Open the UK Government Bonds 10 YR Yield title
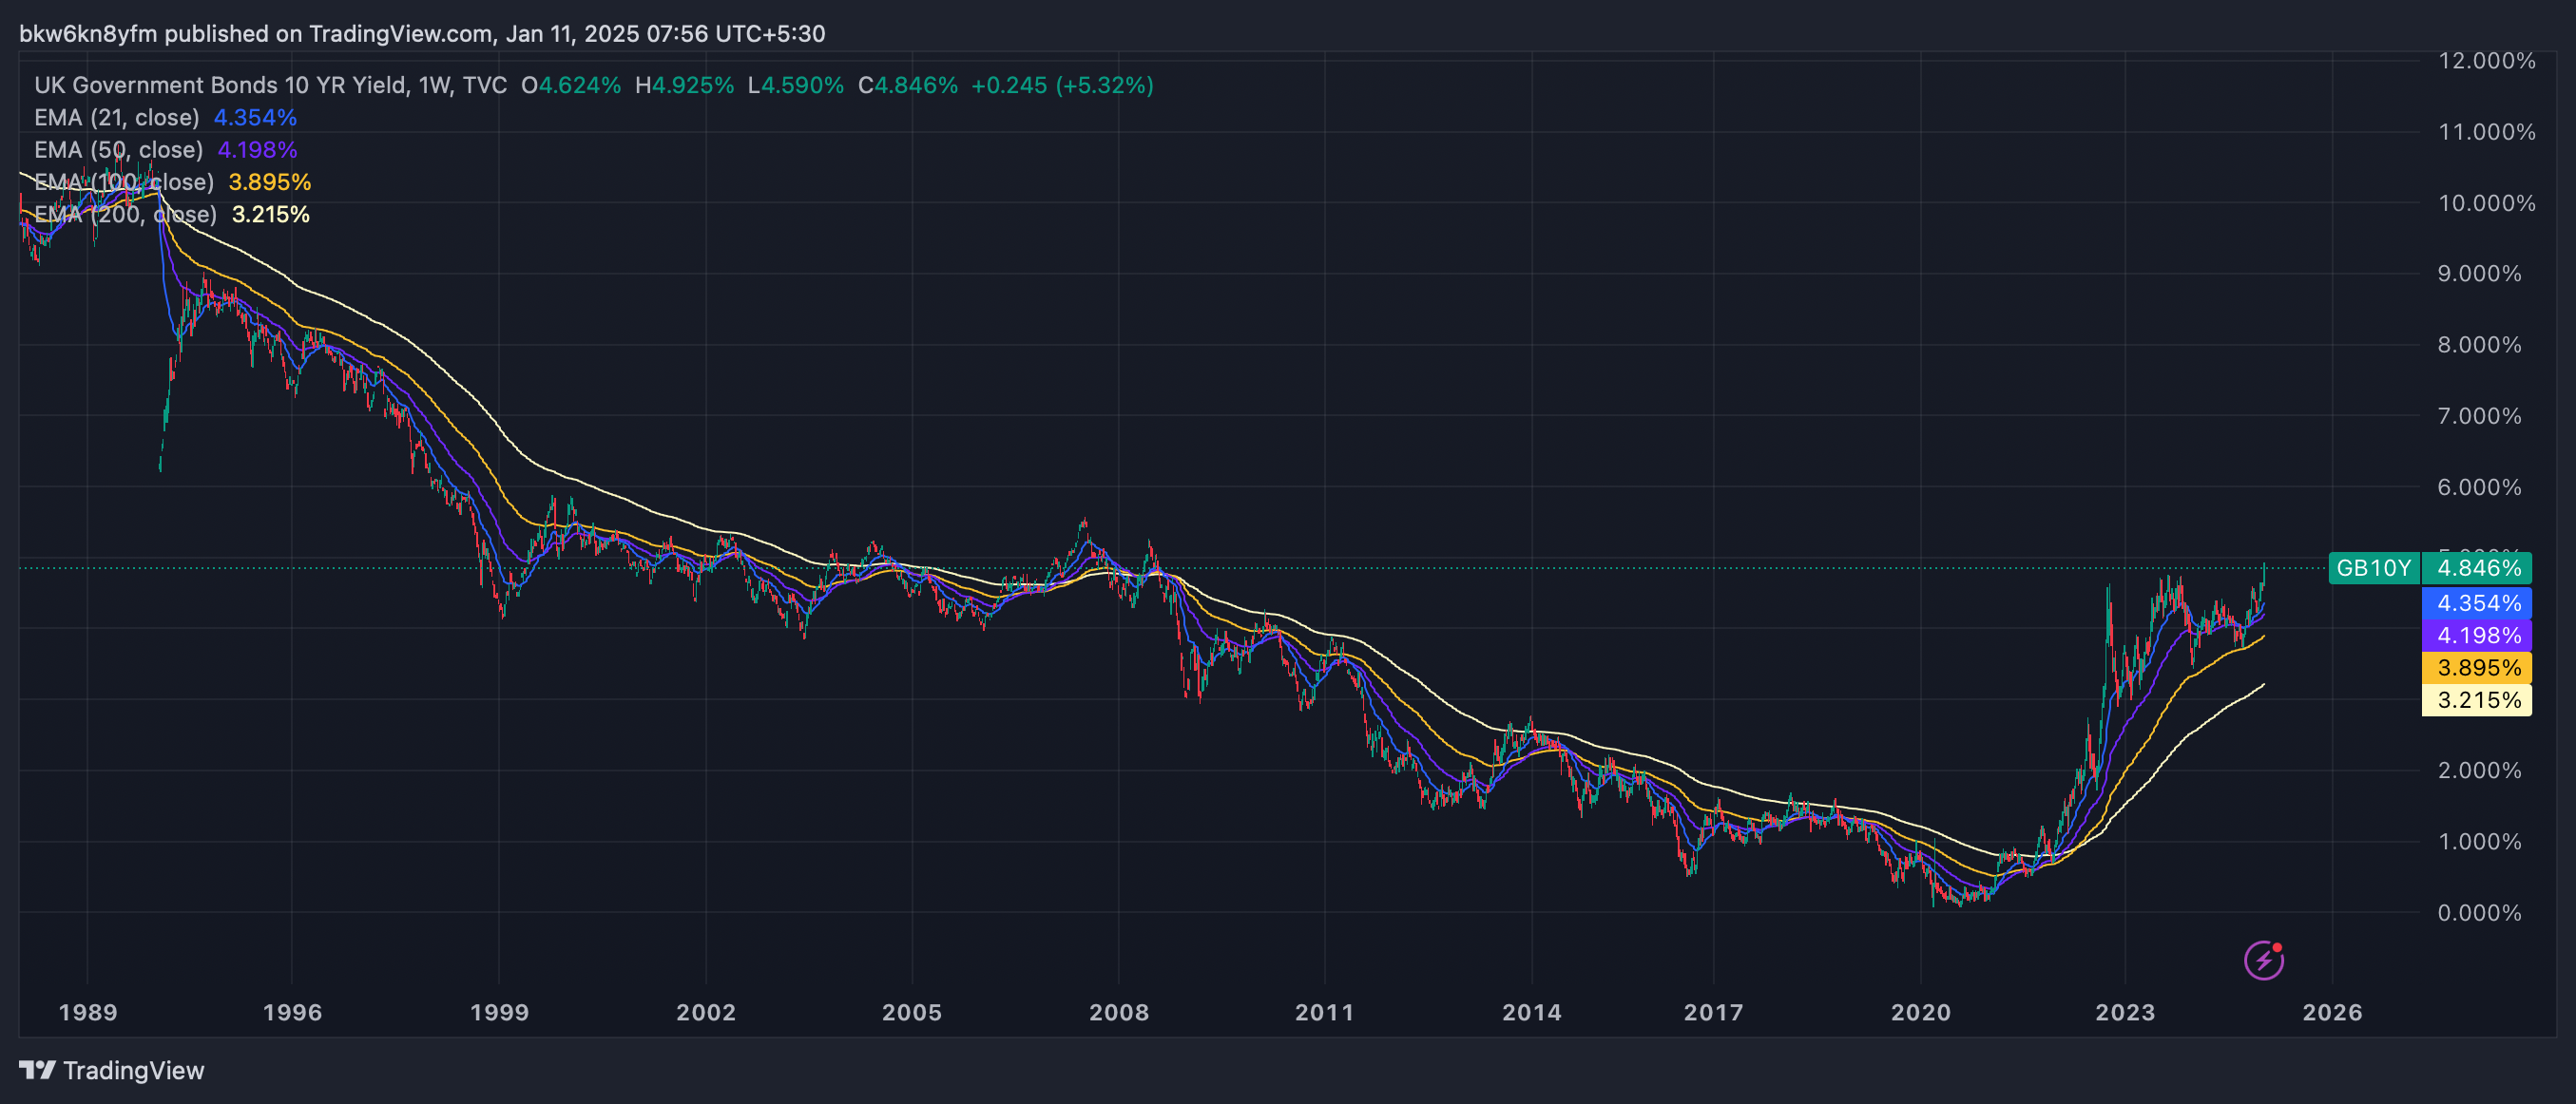This screenshot has width=2576, height=1104. pyautogui.click(x=220, y=86)
